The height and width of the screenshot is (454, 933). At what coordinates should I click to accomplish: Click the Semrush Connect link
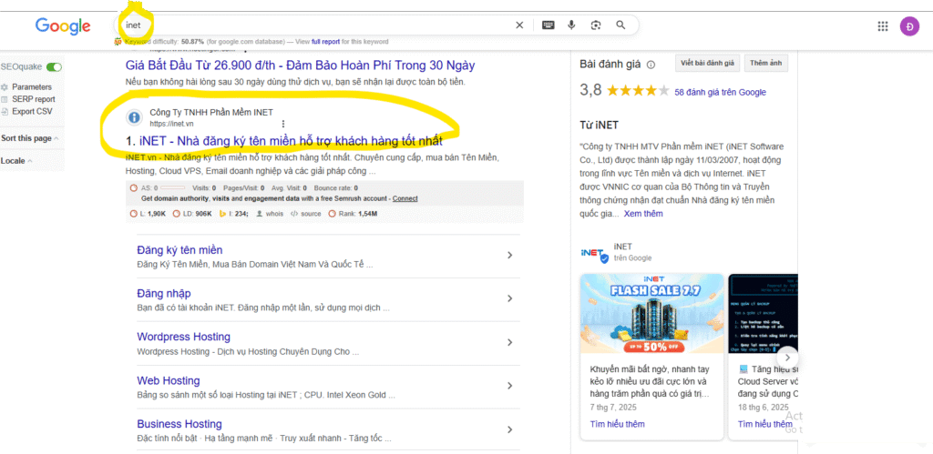[405, 197]
